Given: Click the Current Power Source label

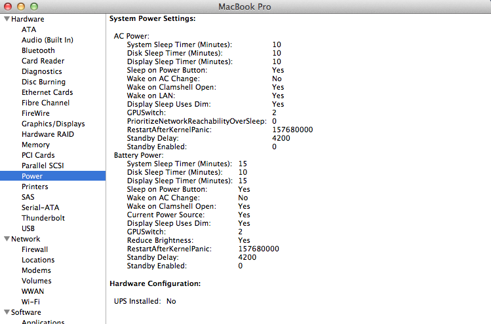Looking at the screenshot, I should pyautogui.click(x=166, y=215).
